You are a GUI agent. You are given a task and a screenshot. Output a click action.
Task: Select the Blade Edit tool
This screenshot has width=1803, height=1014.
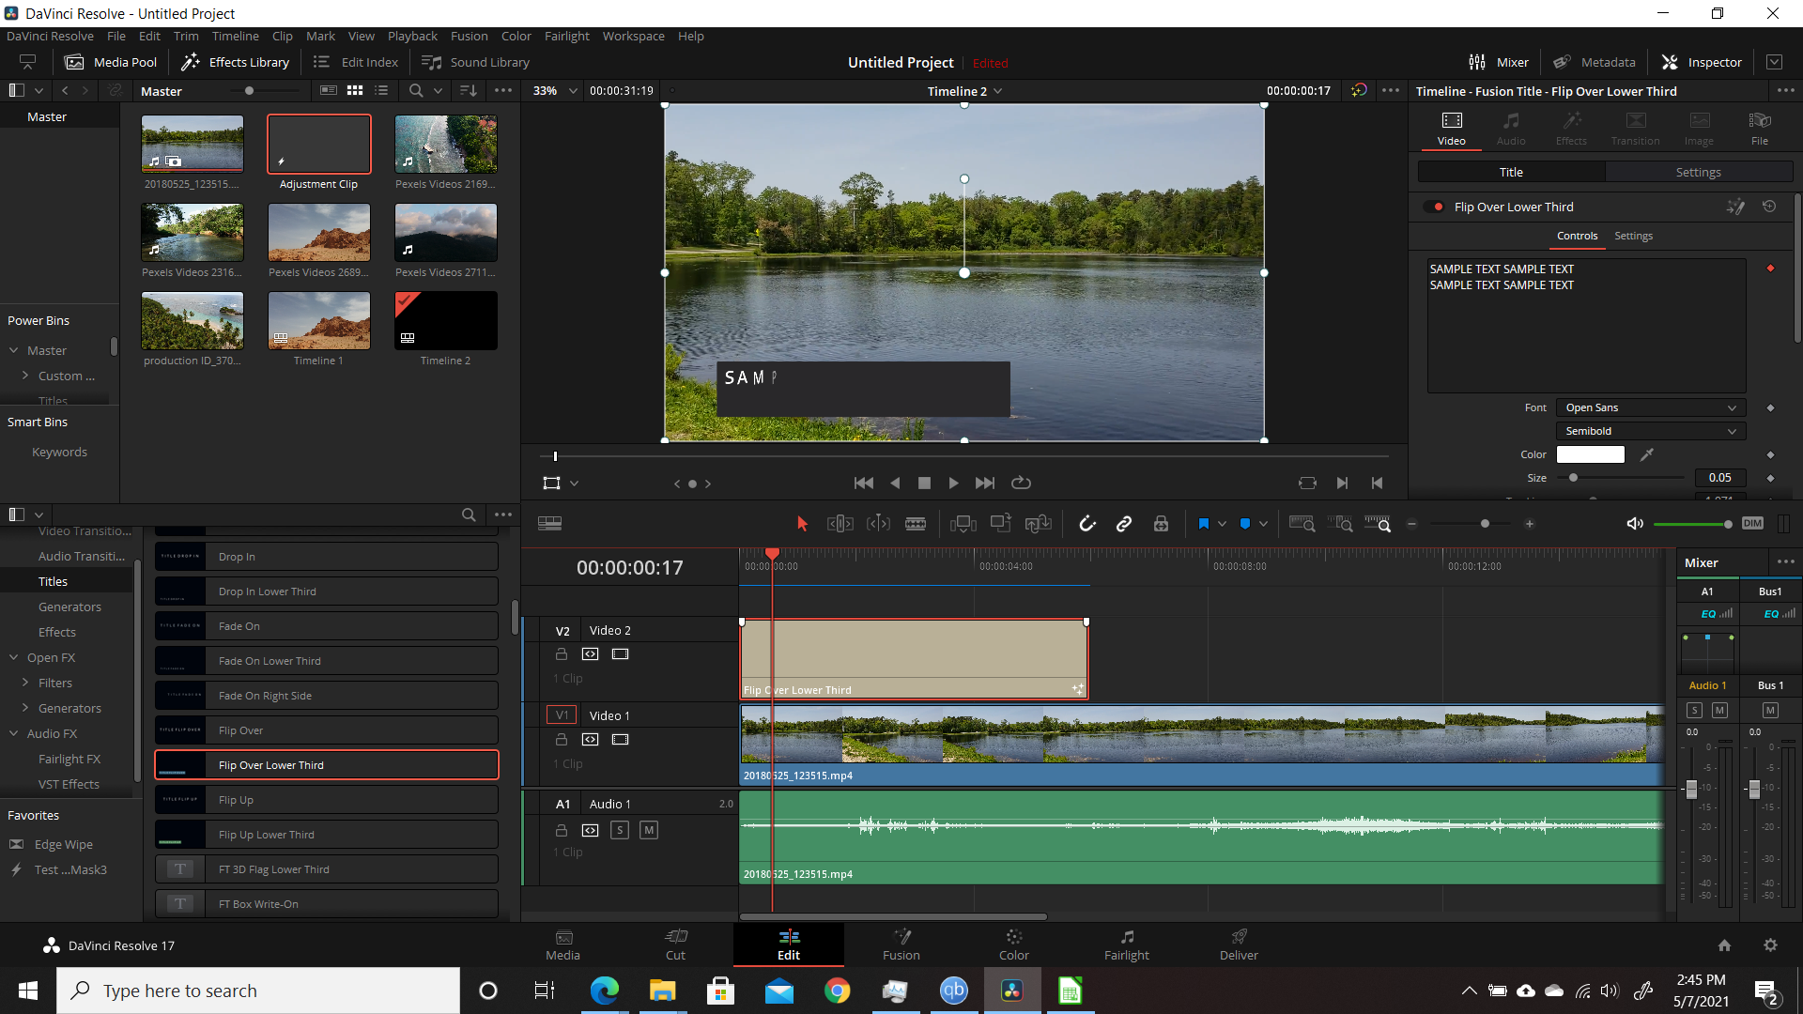click(x=916, y=524)
